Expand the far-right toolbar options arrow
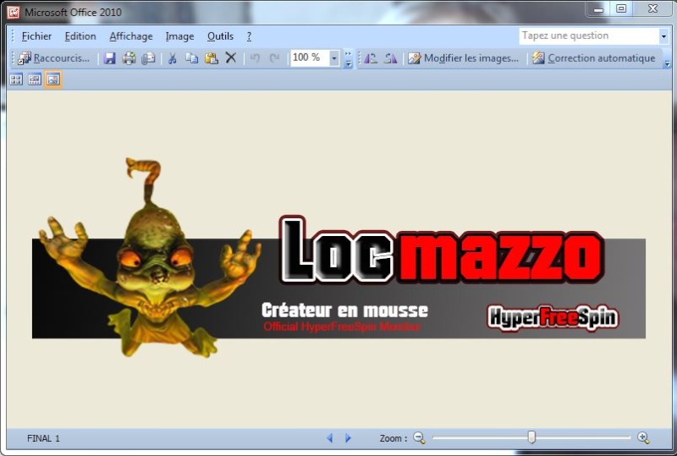677x456 pixels. coord(667,63)
